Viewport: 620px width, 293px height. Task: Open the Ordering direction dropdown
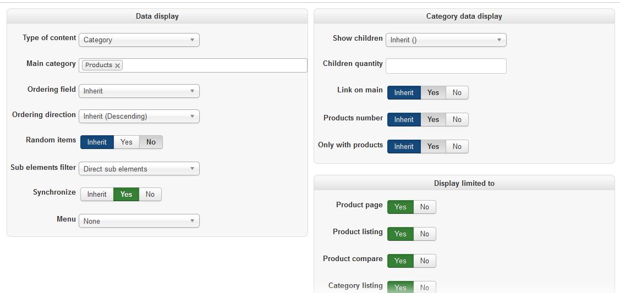coord(139,117)
